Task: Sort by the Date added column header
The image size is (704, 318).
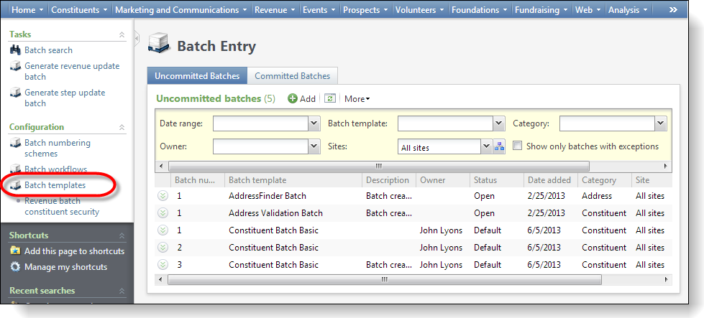Action: coord(549,180)
